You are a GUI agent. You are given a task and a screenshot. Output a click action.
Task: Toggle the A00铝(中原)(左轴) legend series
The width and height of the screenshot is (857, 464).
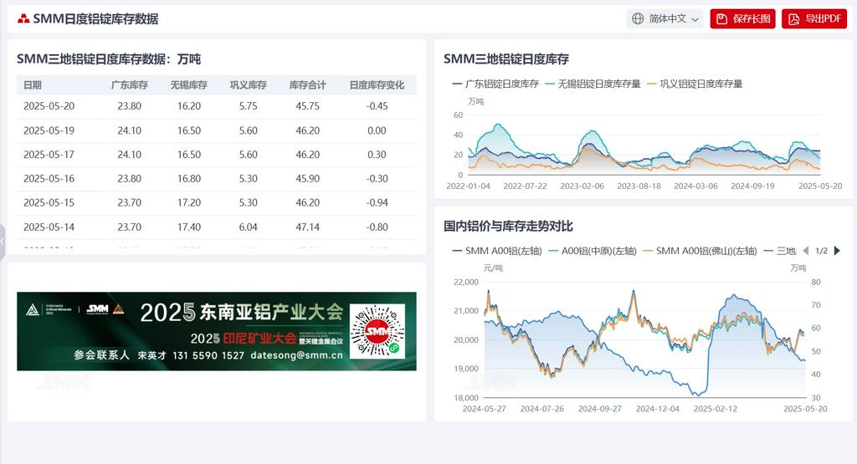592,251
